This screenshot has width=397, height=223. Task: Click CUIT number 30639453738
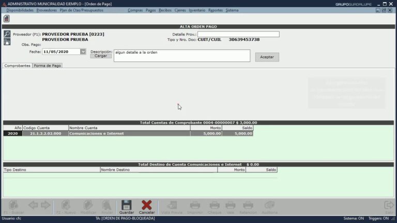click(244, 39)
